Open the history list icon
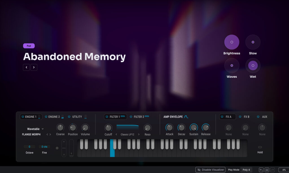 pos(267,170)
